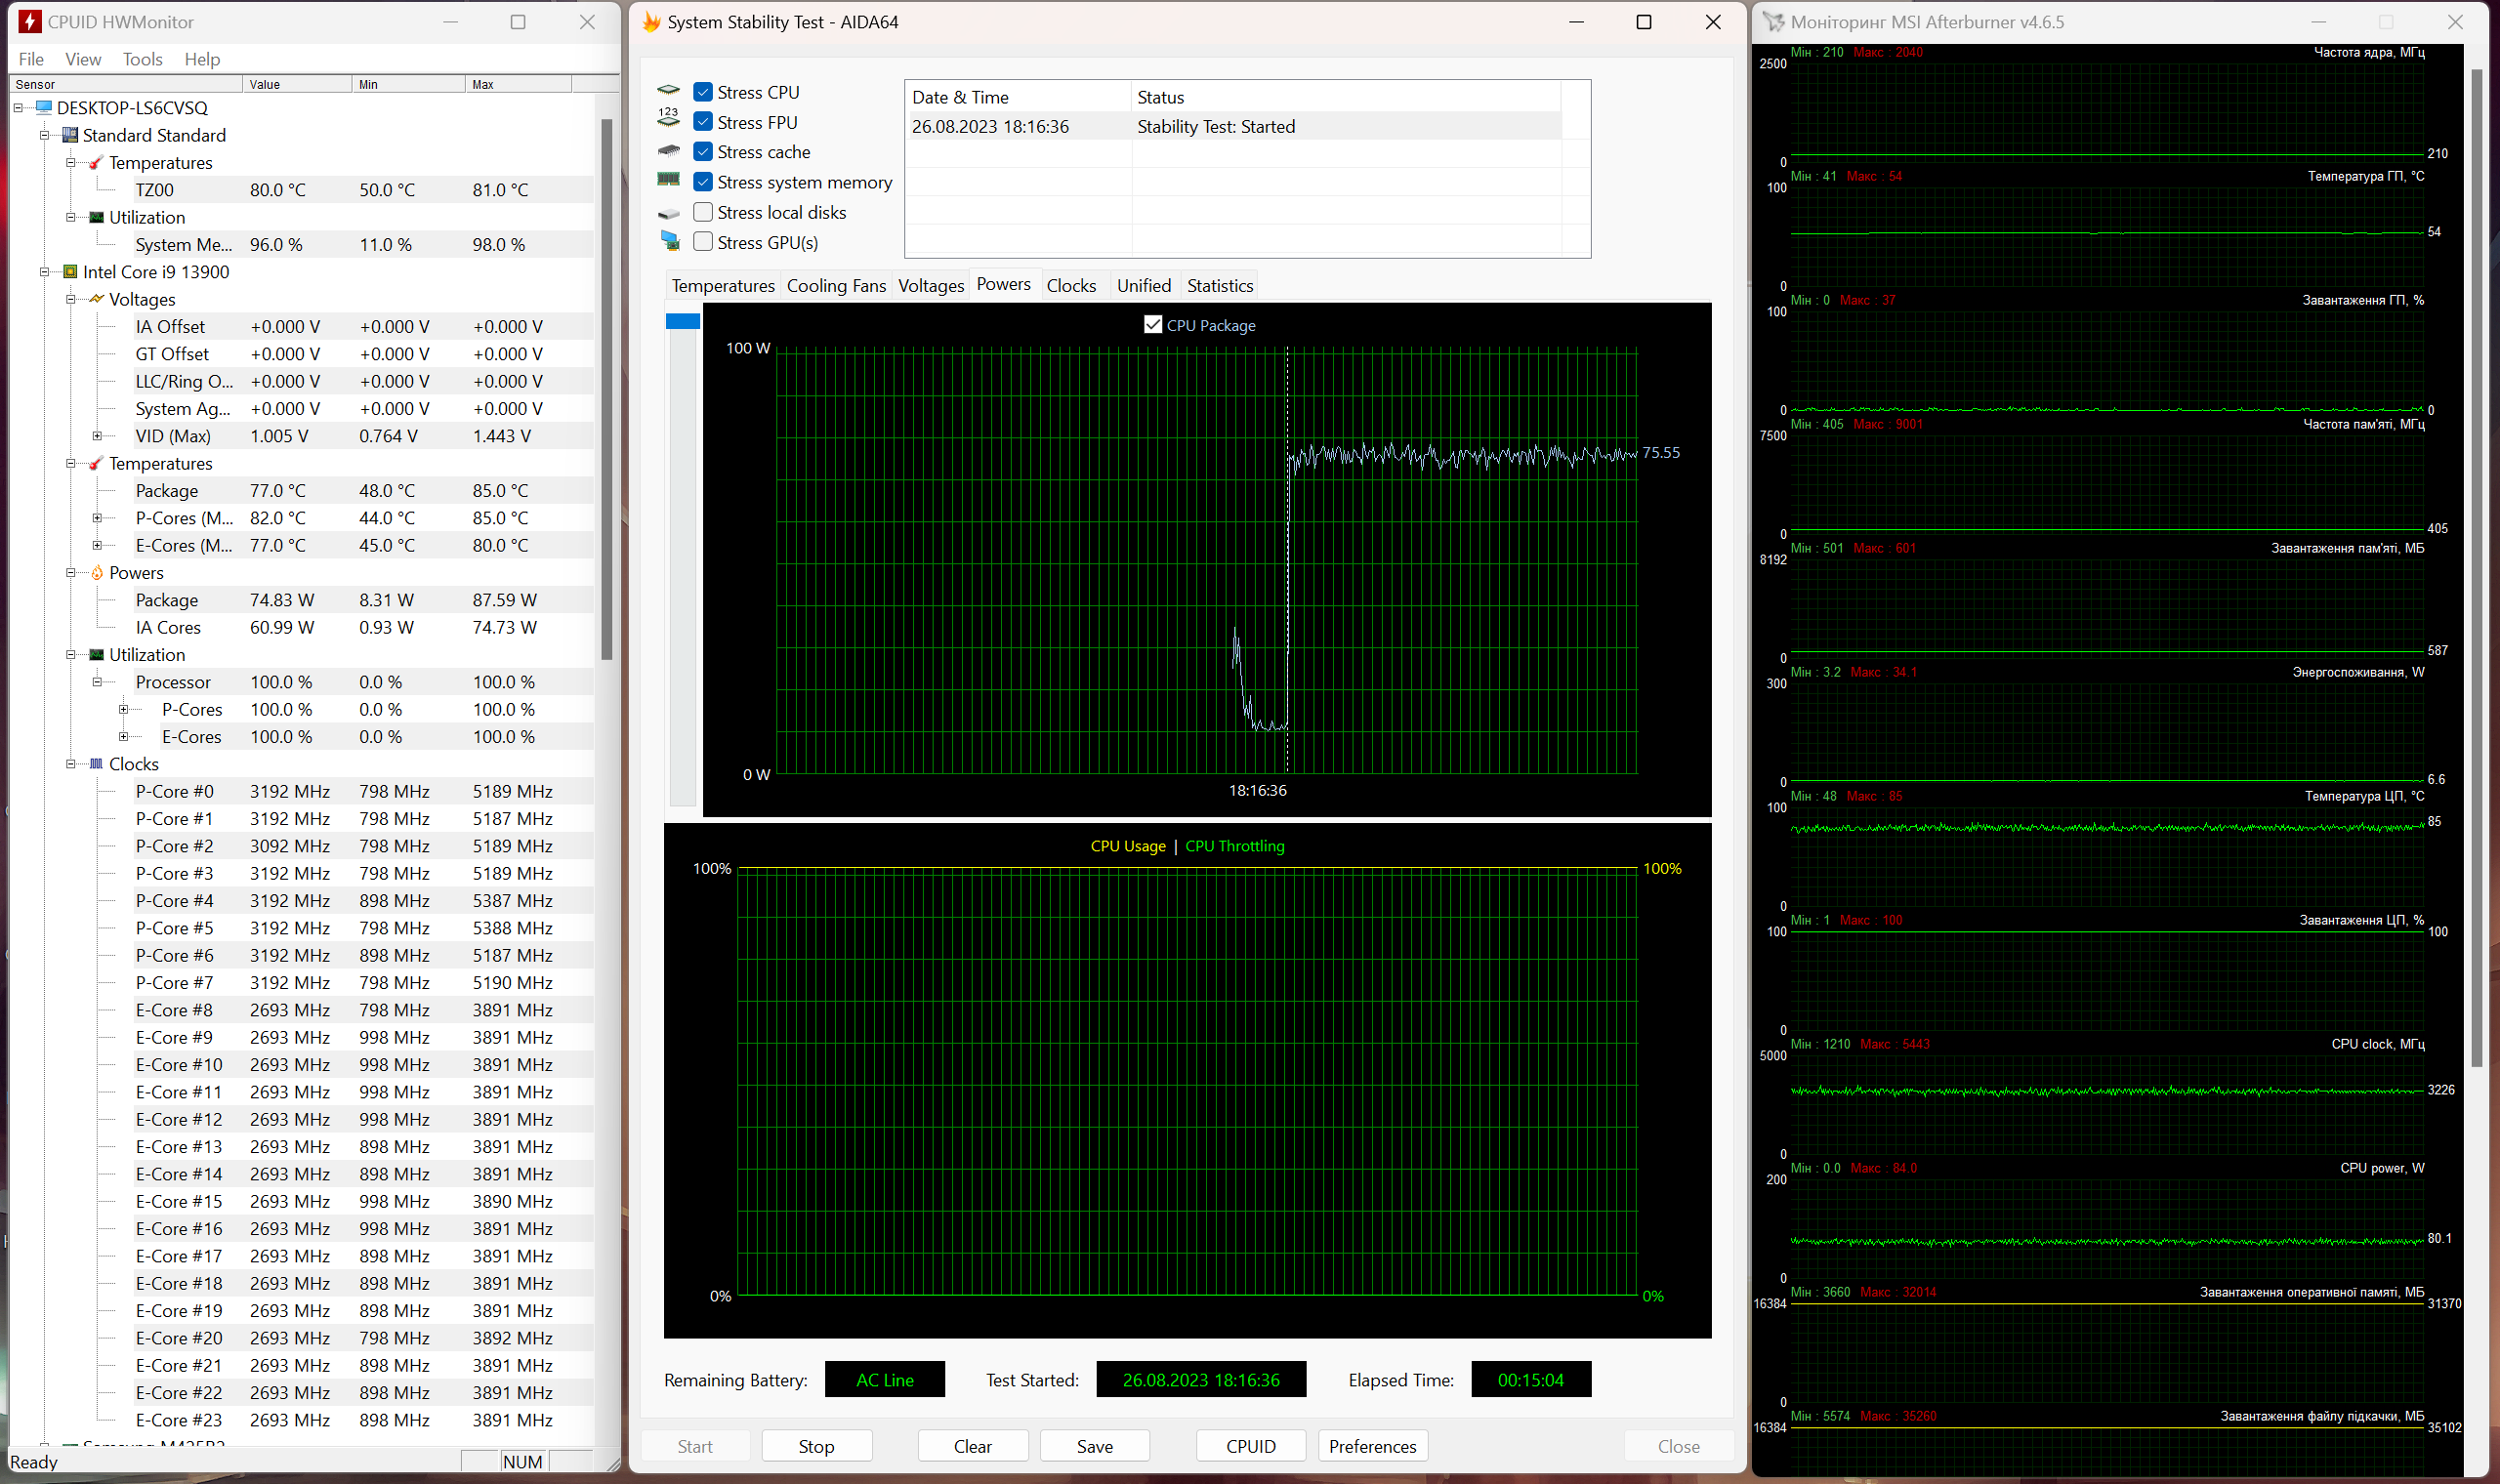Click the Afterburner monitoring vertical scrollbar
The height and width of the screenshot is (1484, 2500).
coord(2476,560)
